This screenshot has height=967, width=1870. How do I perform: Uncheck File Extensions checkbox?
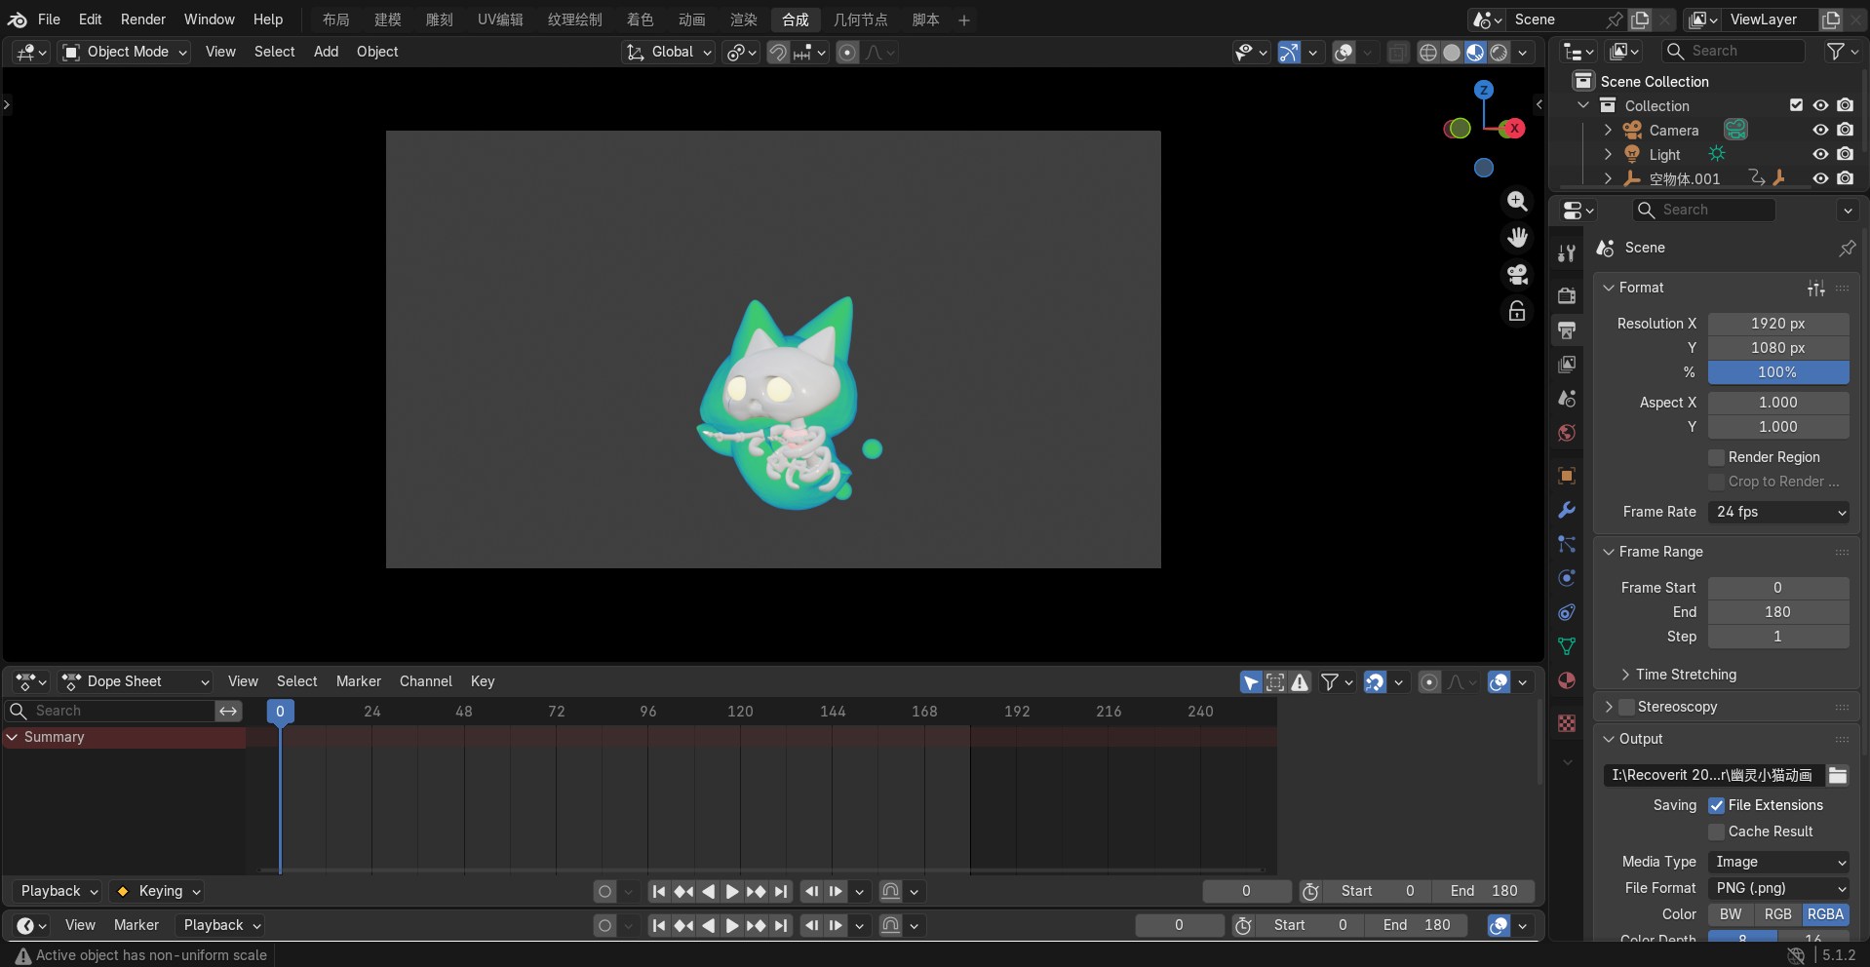[1717, 805]
